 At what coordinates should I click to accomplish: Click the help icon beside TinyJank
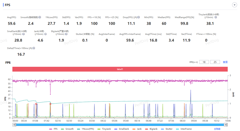[x=216, y=17]
